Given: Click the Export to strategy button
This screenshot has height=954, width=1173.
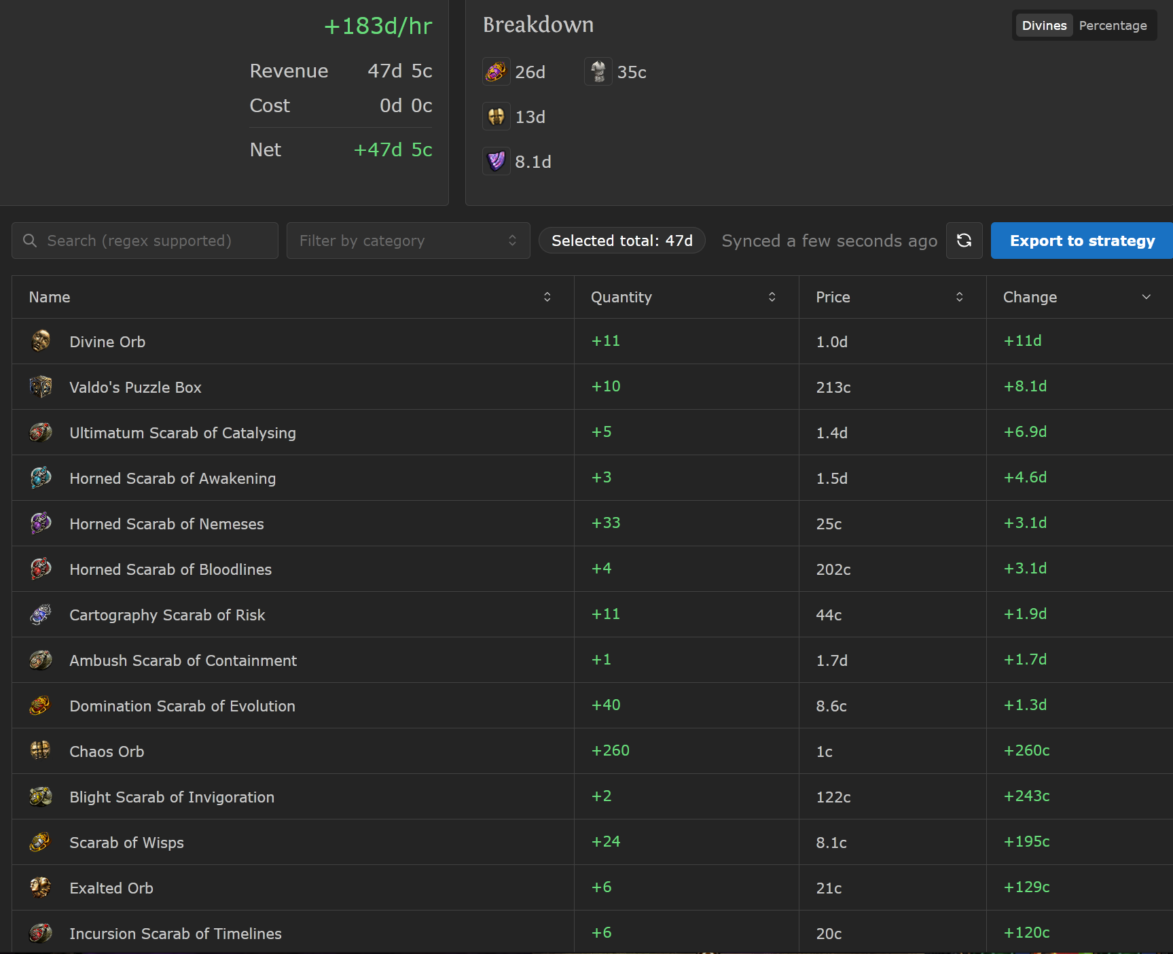Looking at the screenshot, I should [1082, 241].
